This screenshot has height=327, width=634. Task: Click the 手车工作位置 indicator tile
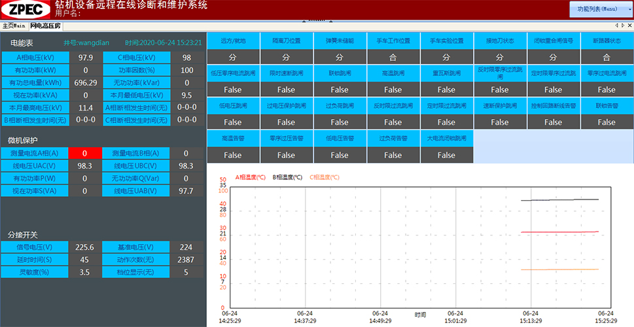393,41
